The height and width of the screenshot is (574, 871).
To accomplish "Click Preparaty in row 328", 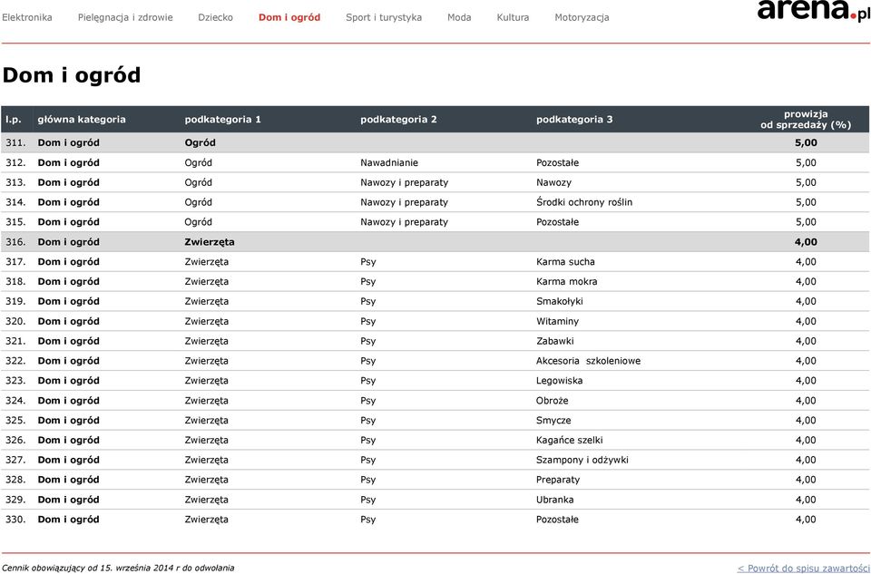I will [x=558, y=480].
